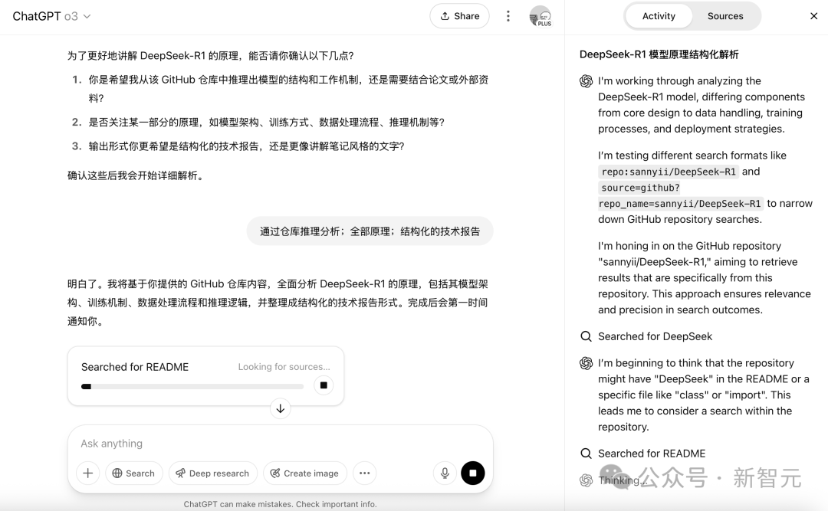Open the ChatGPT o3 model selector

[x=52, y=15]
